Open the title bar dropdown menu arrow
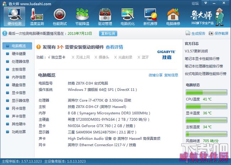The image size is (231, 165). (206, 3)
